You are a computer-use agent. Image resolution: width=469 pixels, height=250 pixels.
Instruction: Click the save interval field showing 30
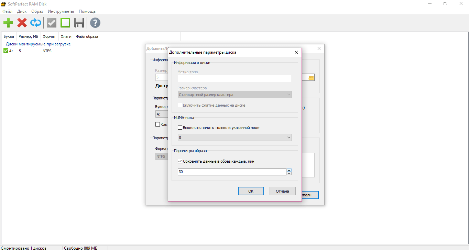(232, 172)
